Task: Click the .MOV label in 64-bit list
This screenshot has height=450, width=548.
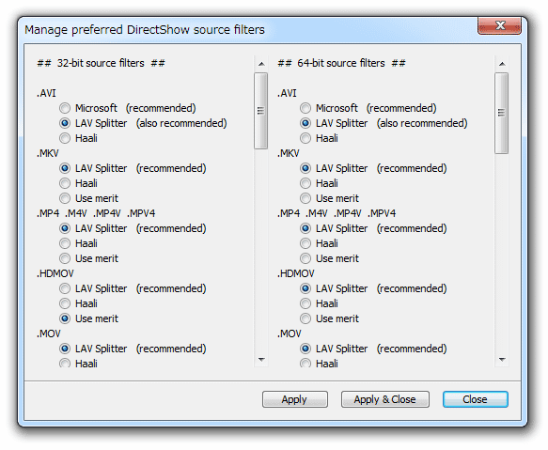Action: click(289, 334)
